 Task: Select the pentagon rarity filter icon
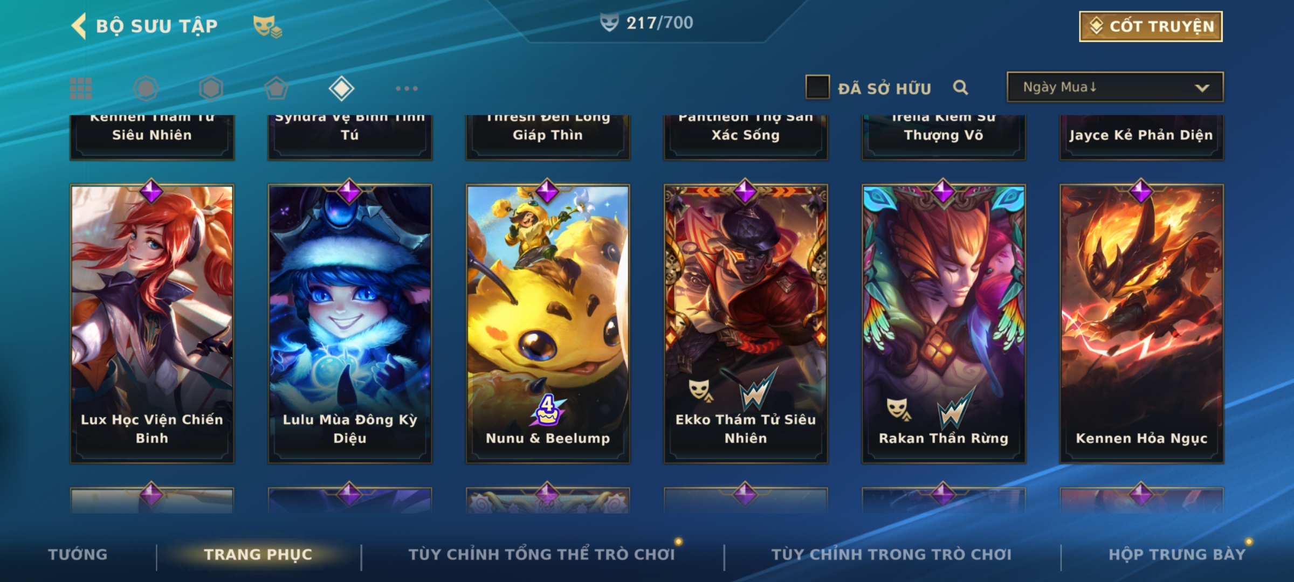pos(276,88)
